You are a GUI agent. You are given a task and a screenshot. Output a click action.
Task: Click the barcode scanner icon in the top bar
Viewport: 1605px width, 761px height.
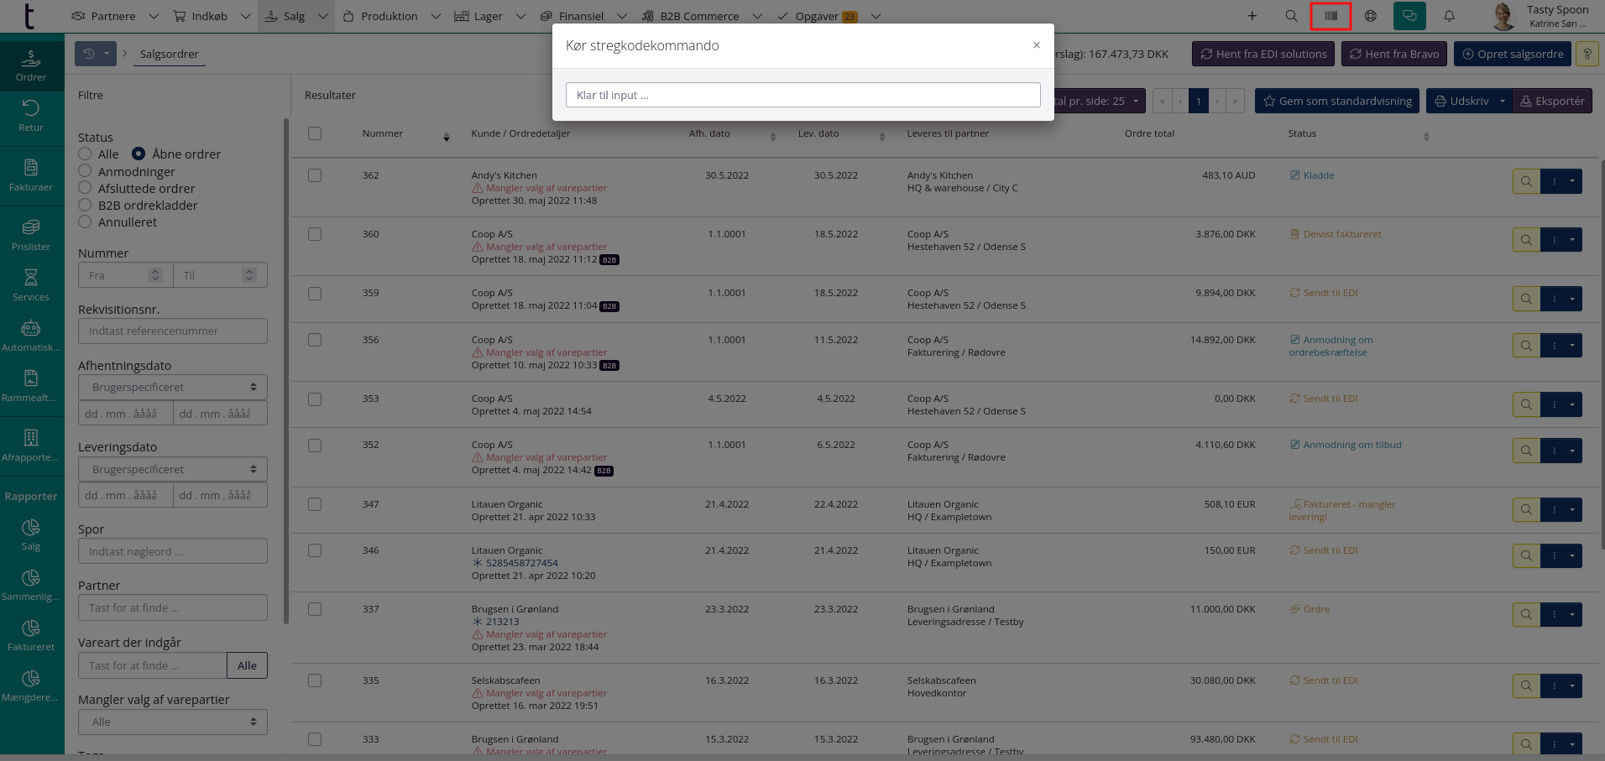click(x=1331, y=16)
